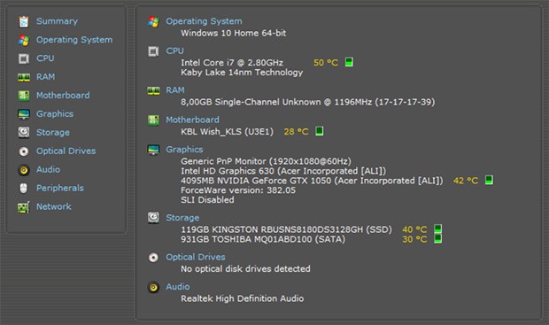Open Optical Drives from the sidebar
The image size is (549, 325).
66,151
